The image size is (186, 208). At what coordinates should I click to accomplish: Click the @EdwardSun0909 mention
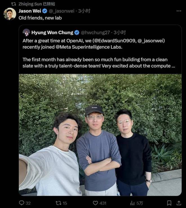[120, 41]
